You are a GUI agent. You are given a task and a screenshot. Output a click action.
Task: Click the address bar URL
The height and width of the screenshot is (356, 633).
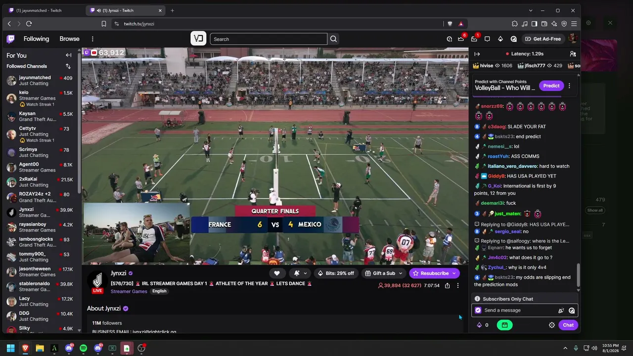(x=139, y=24)
